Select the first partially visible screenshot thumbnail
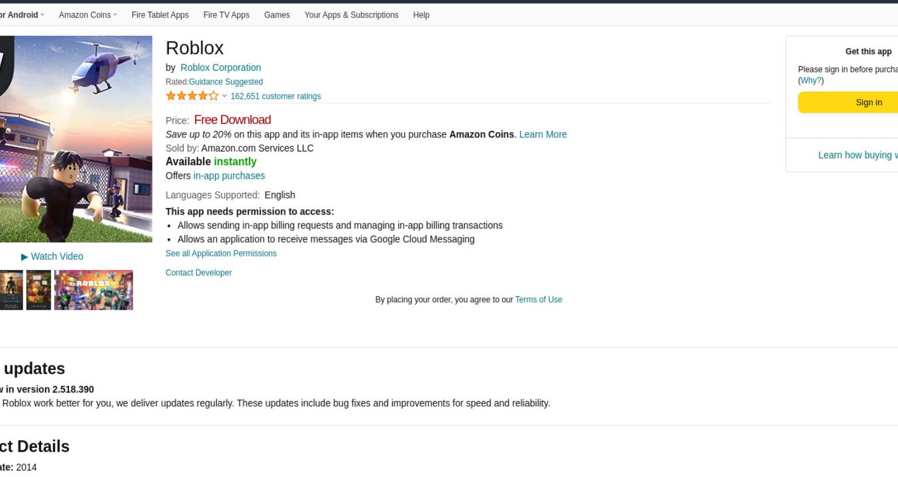Image resolution: width=898 pixels, height=477 pixels. pyautogui.click(x=11, y=290)
